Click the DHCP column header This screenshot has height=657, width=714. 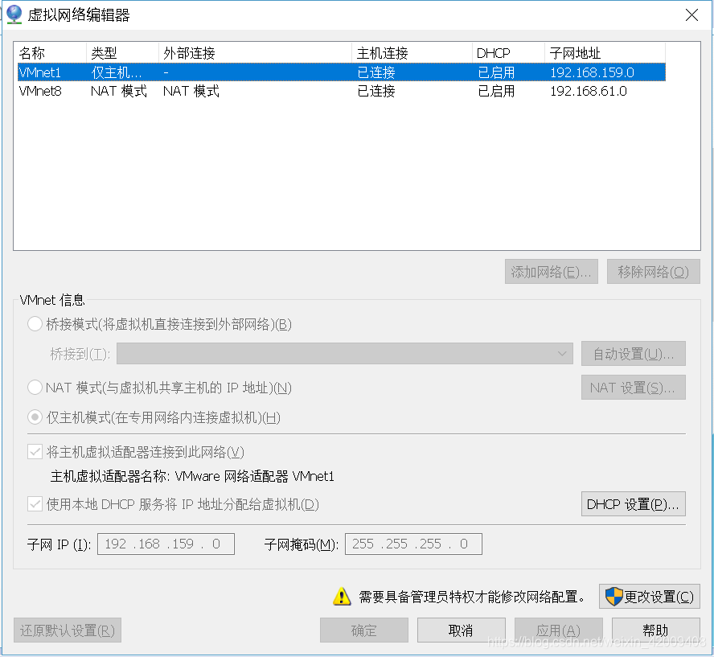coord(509,53)
